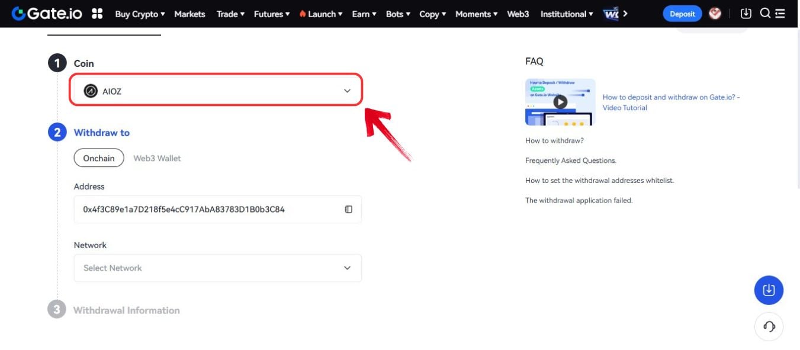Open 'How to deposit and withdraw on Gate.io' link
Screen dimensions: 800x350
[x=671, y=102]
